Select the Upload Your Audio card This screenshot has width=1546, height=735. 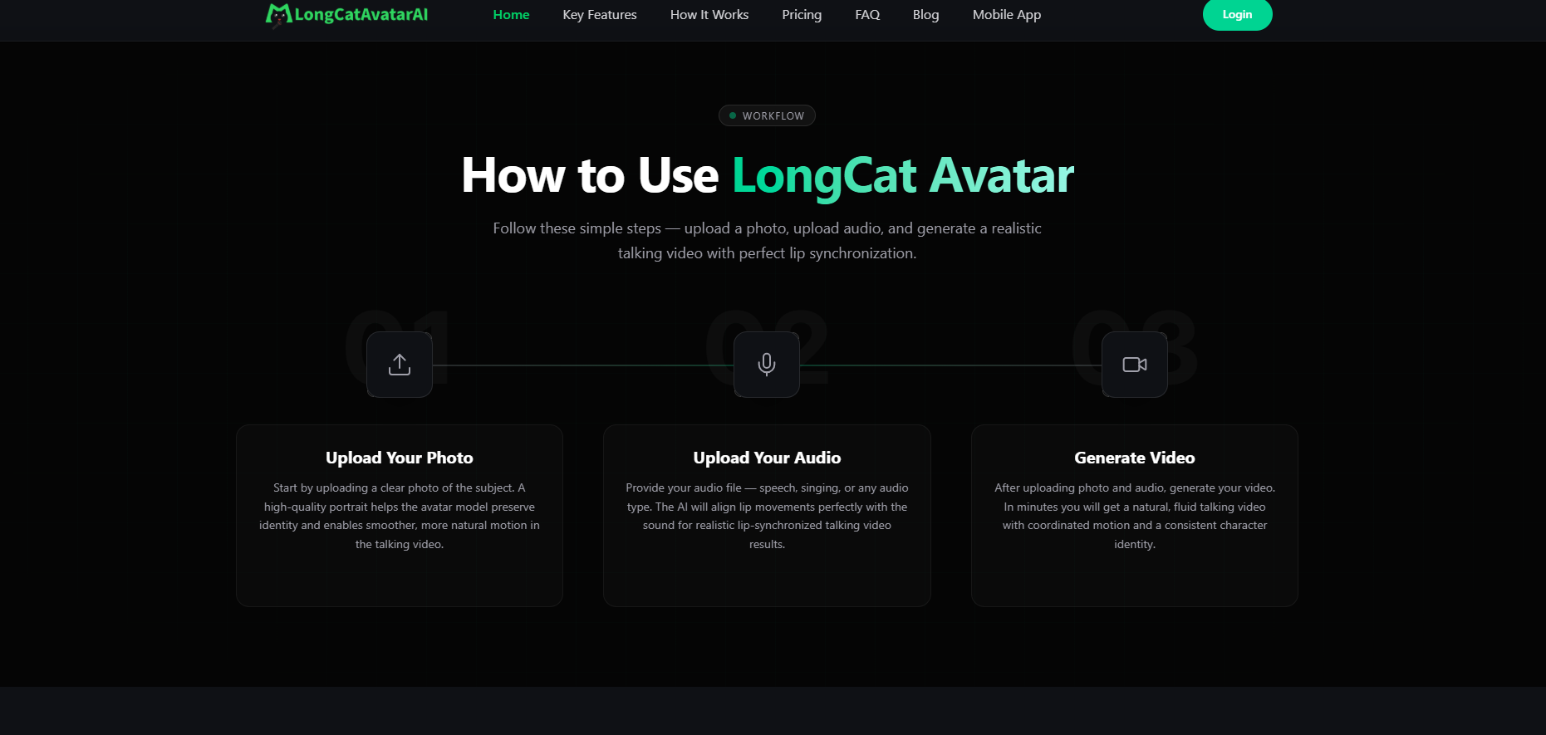point(767,516)
